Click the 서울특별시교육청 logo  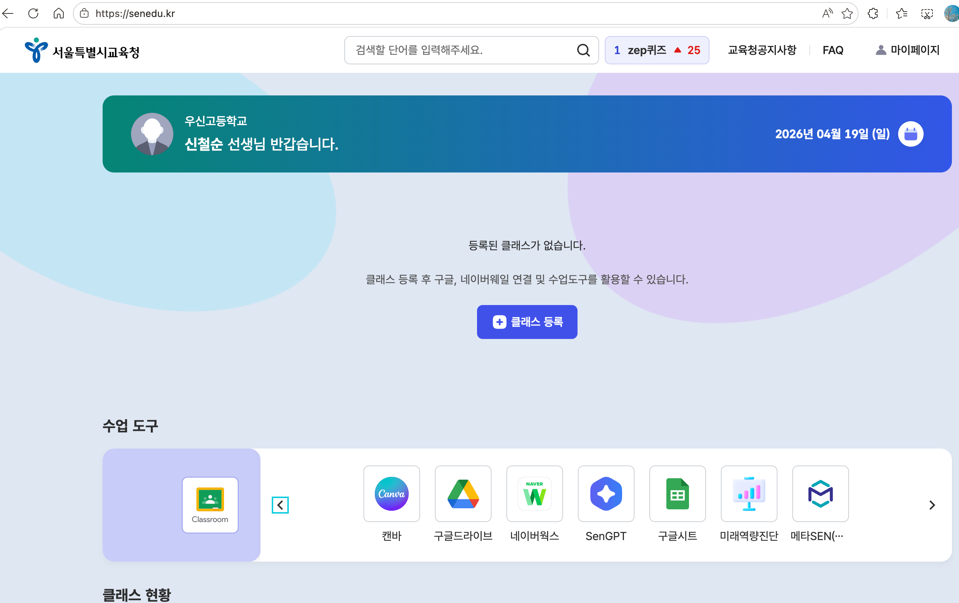pyautogui.click(x=82, y=51)
